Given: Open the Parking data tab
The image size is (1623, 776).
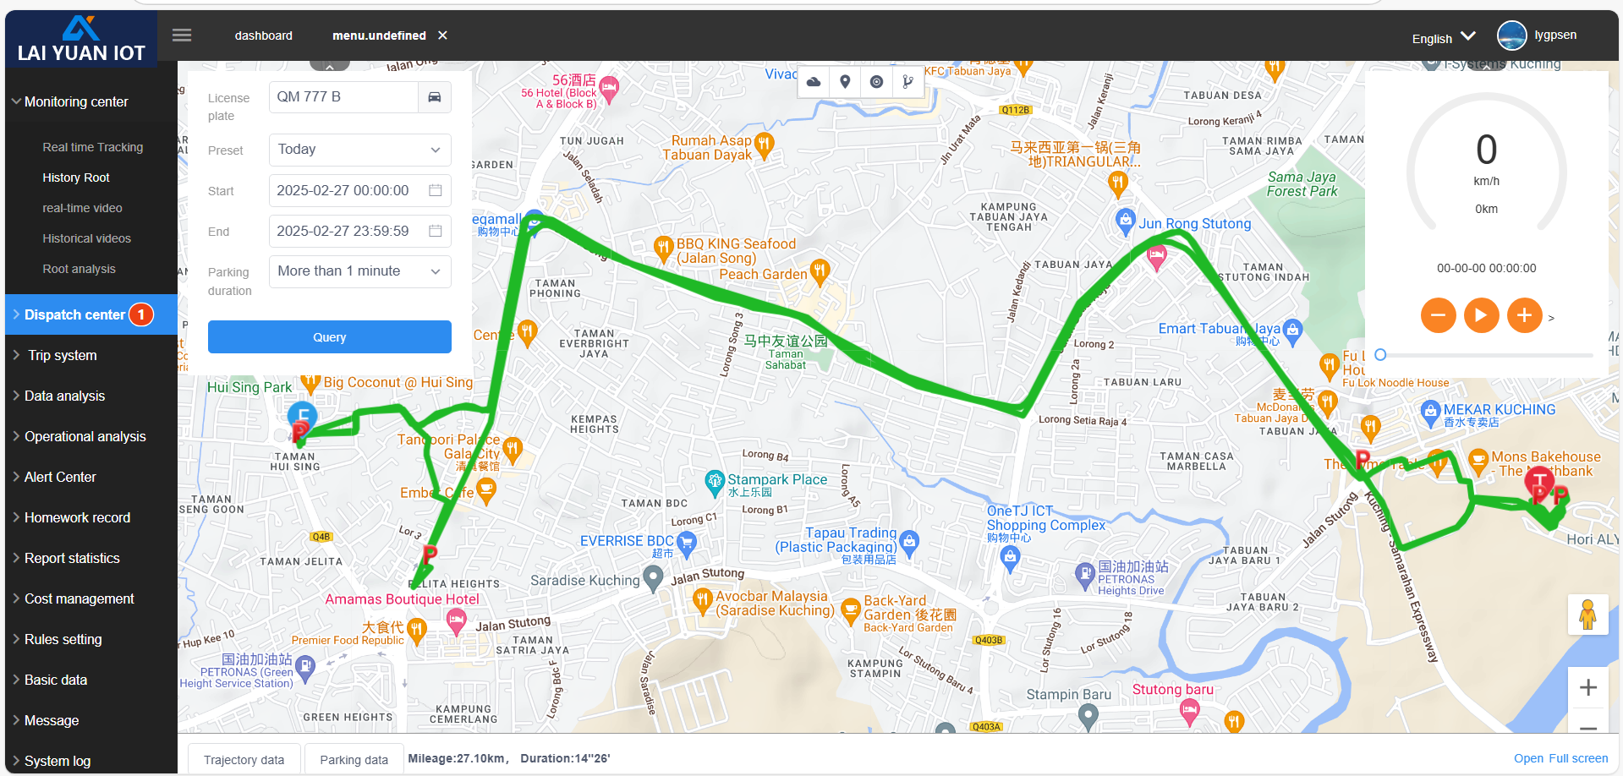Looking at the screenshot, I should click(x=354, y=760).
